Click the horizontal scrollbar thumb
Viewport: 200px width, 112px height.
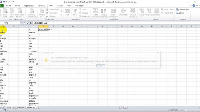tap(125, 107)
